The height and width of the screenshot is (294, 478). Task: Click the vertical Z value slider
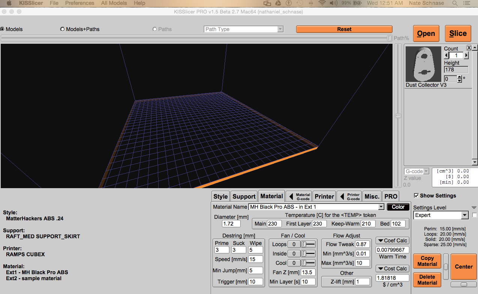[398, 116]
